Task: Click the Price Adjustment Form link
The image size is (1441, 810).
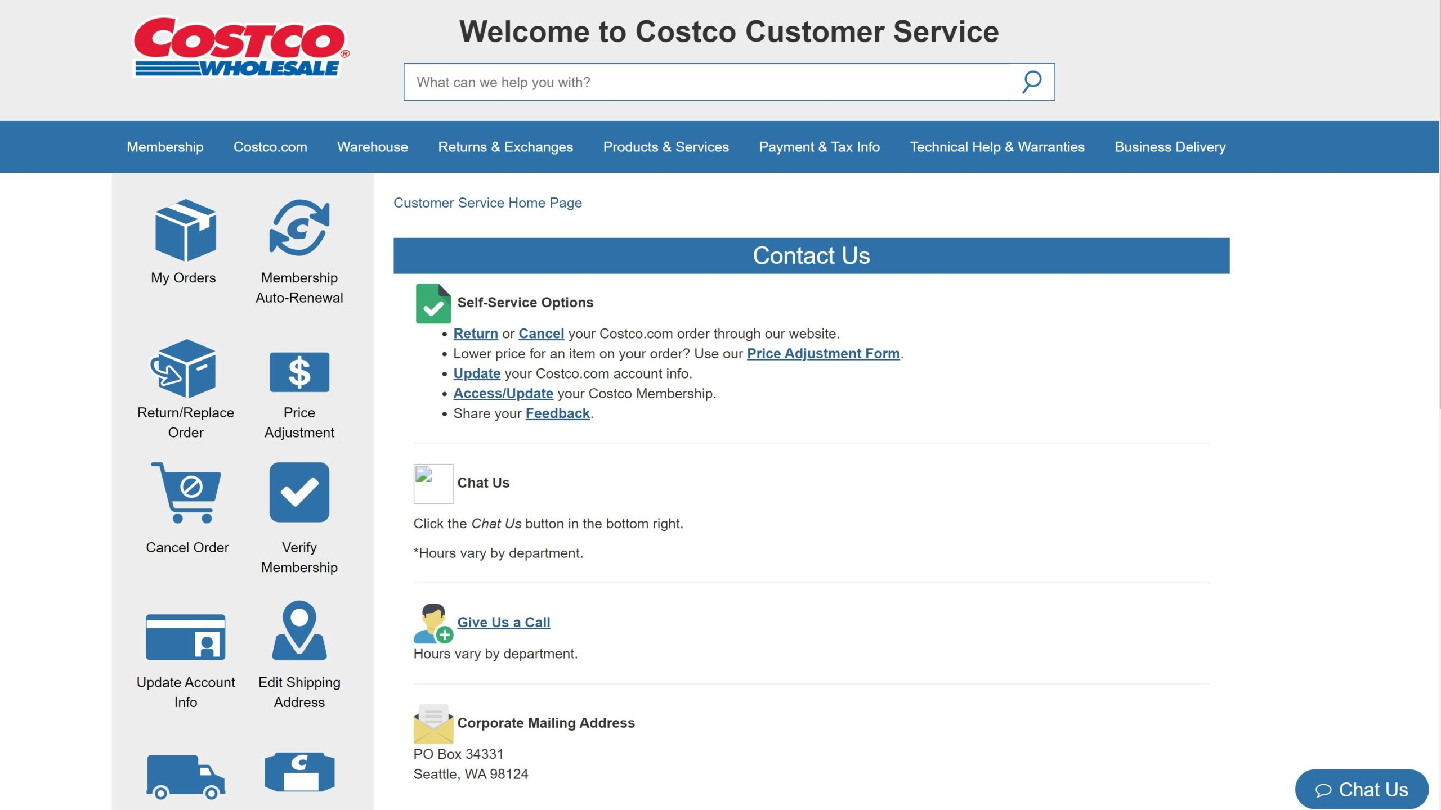Action: tap(824, 353)
